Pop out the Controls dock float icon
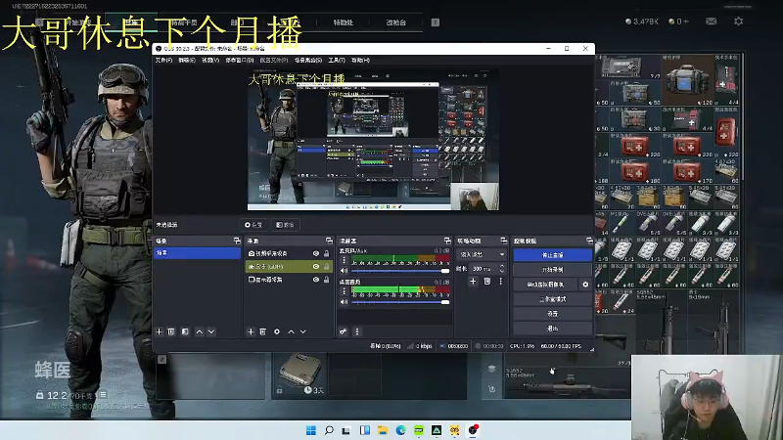The width and height of the screenshot is (783, 440). tap(589, 241)
